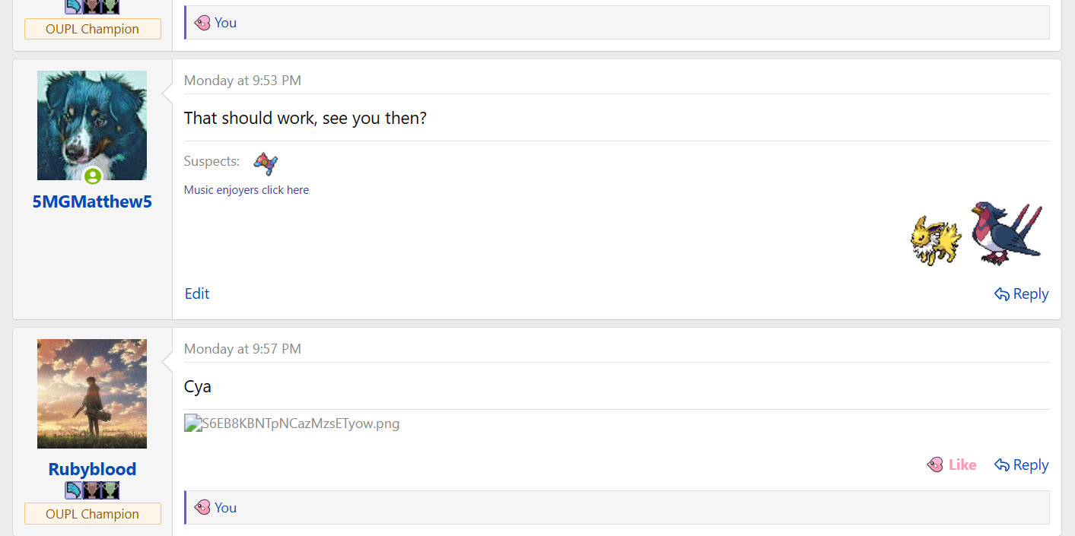Viewport: 1075px width, 536px height.
Task: Click Rubyblood's sunset avatar image
Action: click(x=92, y=393)
